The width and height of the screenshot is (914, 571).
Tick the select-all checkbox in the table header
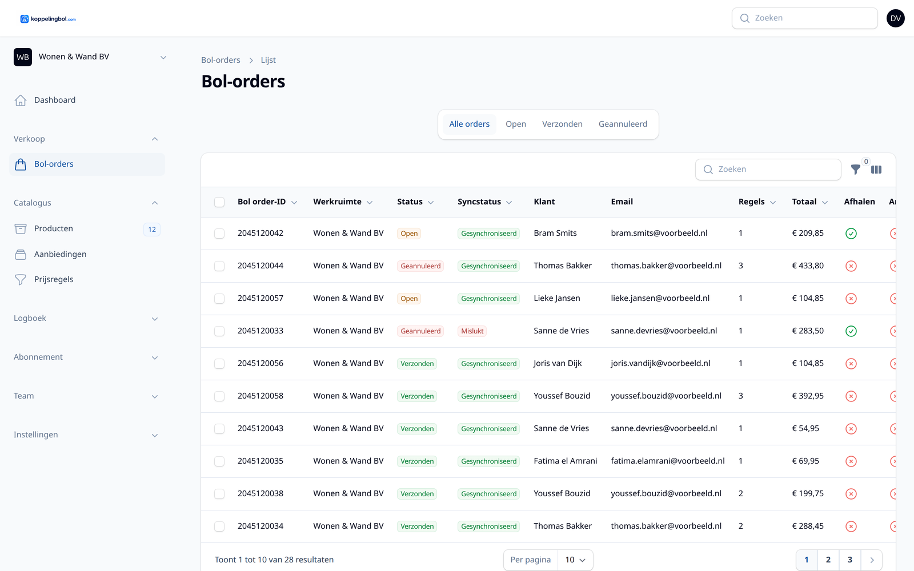pos(219,202)
